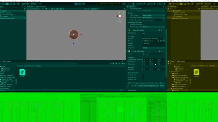This screenshot has width=218, height=122.
Task: Open the editor search icon
Action: tap(124, 4)
